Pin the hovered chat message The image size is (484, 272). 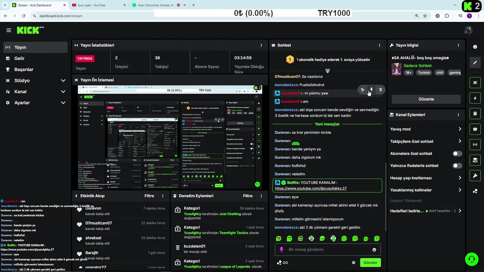[371, 90]
